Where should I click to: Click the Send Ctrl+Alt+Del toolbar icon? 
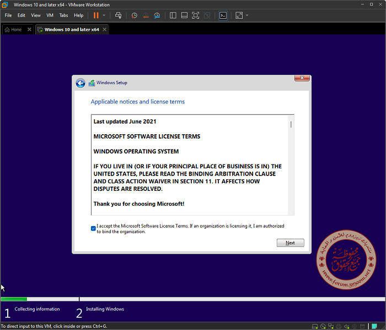tap(118, 15)
